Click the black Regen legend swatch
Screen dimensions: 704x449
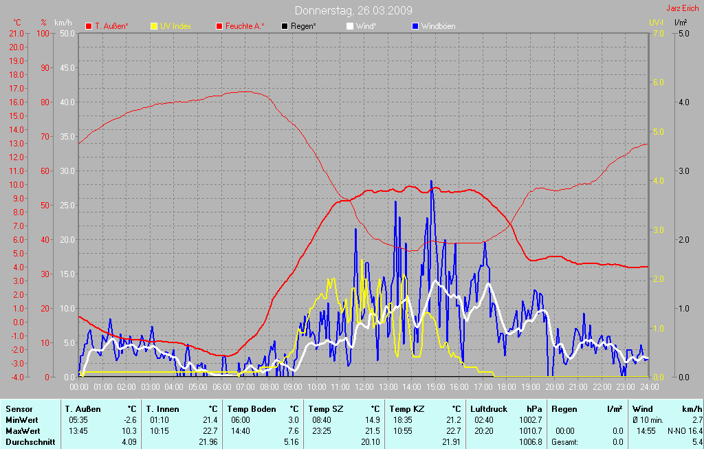pyautogui.click(x=284, y=26)
